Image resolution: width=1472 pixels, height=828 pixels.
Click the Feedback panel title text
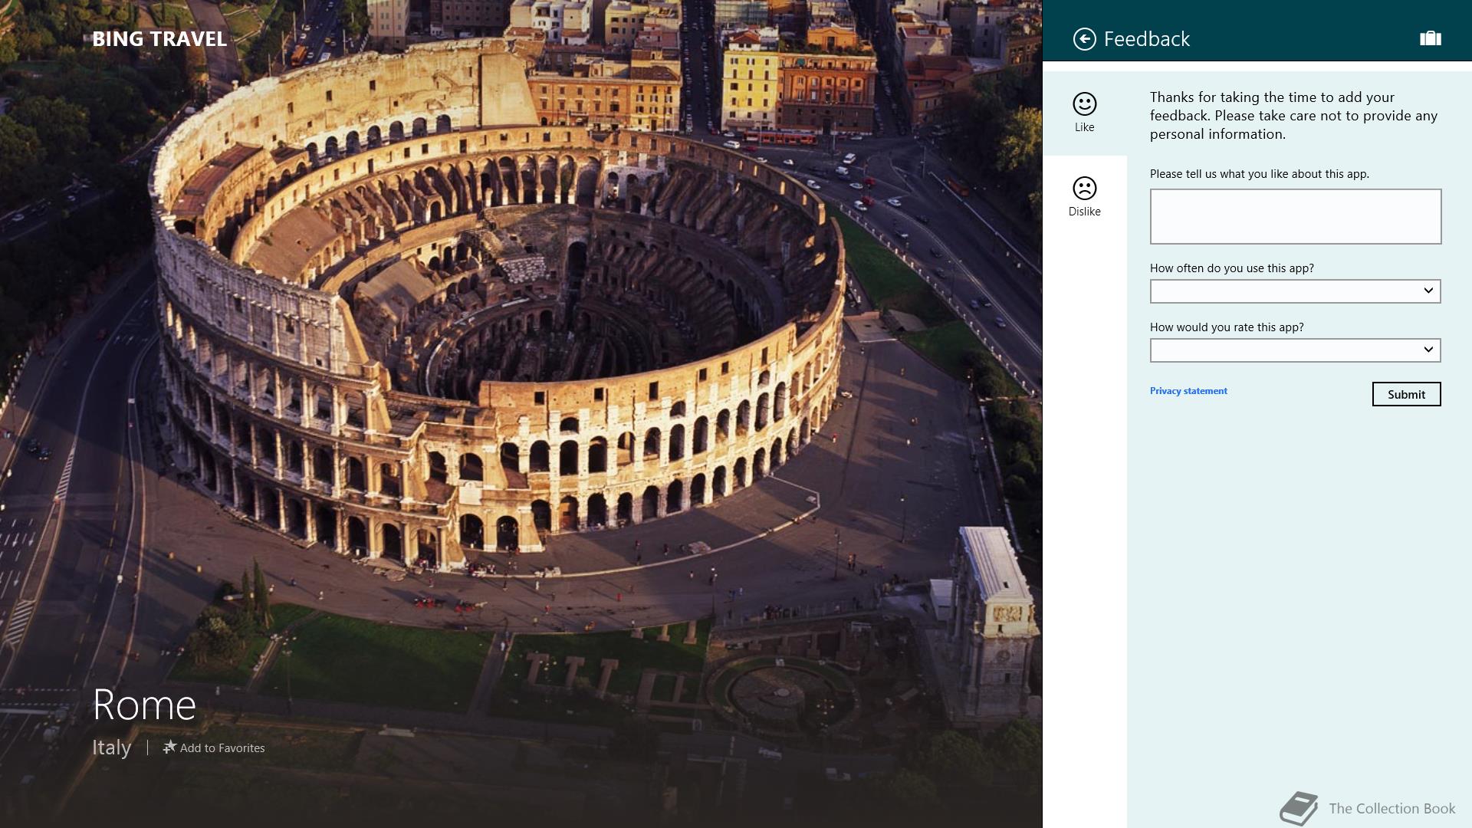[1147, 39]
